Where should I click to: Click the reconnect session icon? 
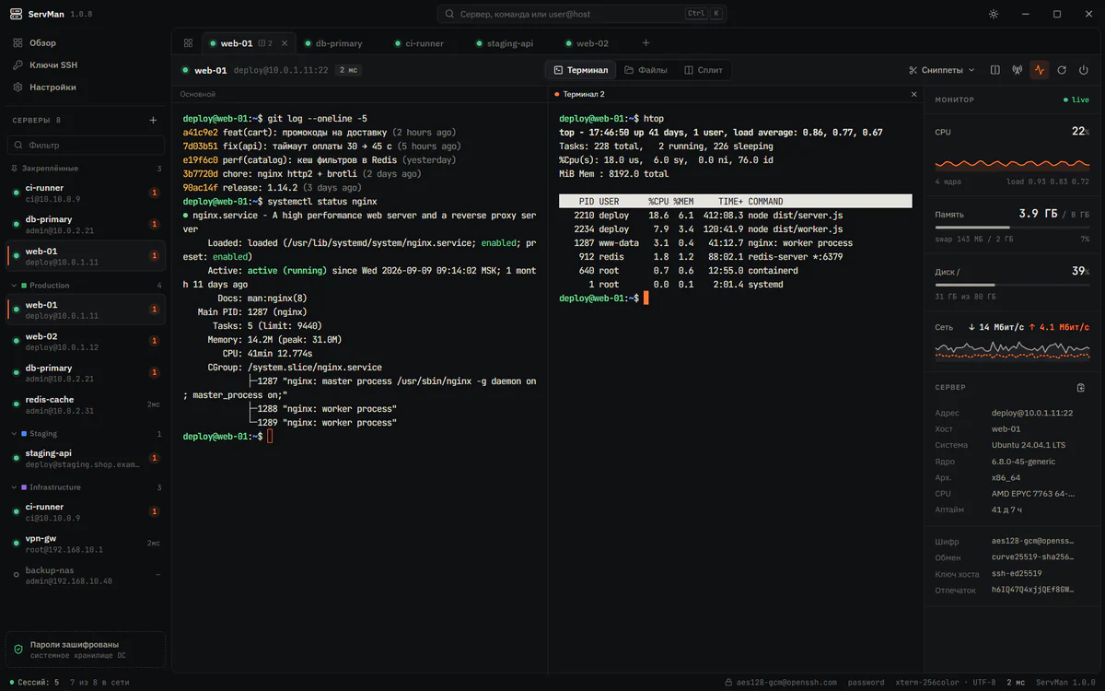click(1062, 70)
